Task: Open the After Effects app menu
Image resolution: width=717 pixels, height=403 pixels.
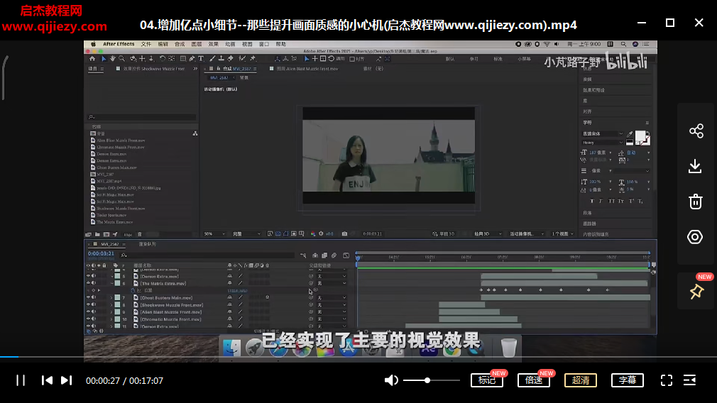Action: coord(119,44)
